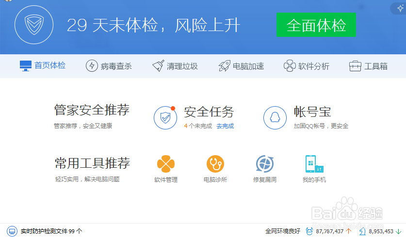Click the 管家安全推荐 heading

point(92,110)
